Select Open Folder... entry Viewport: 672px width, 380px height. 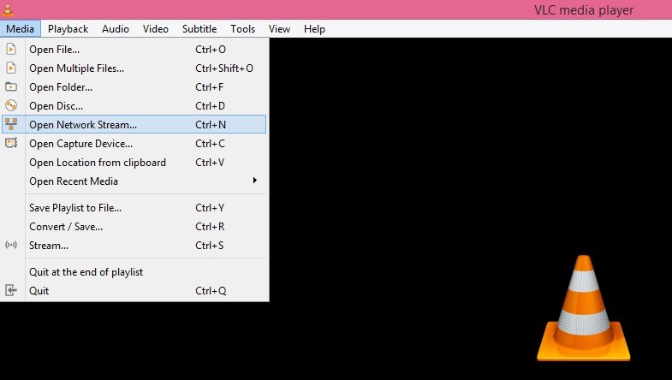pos(134,87)
